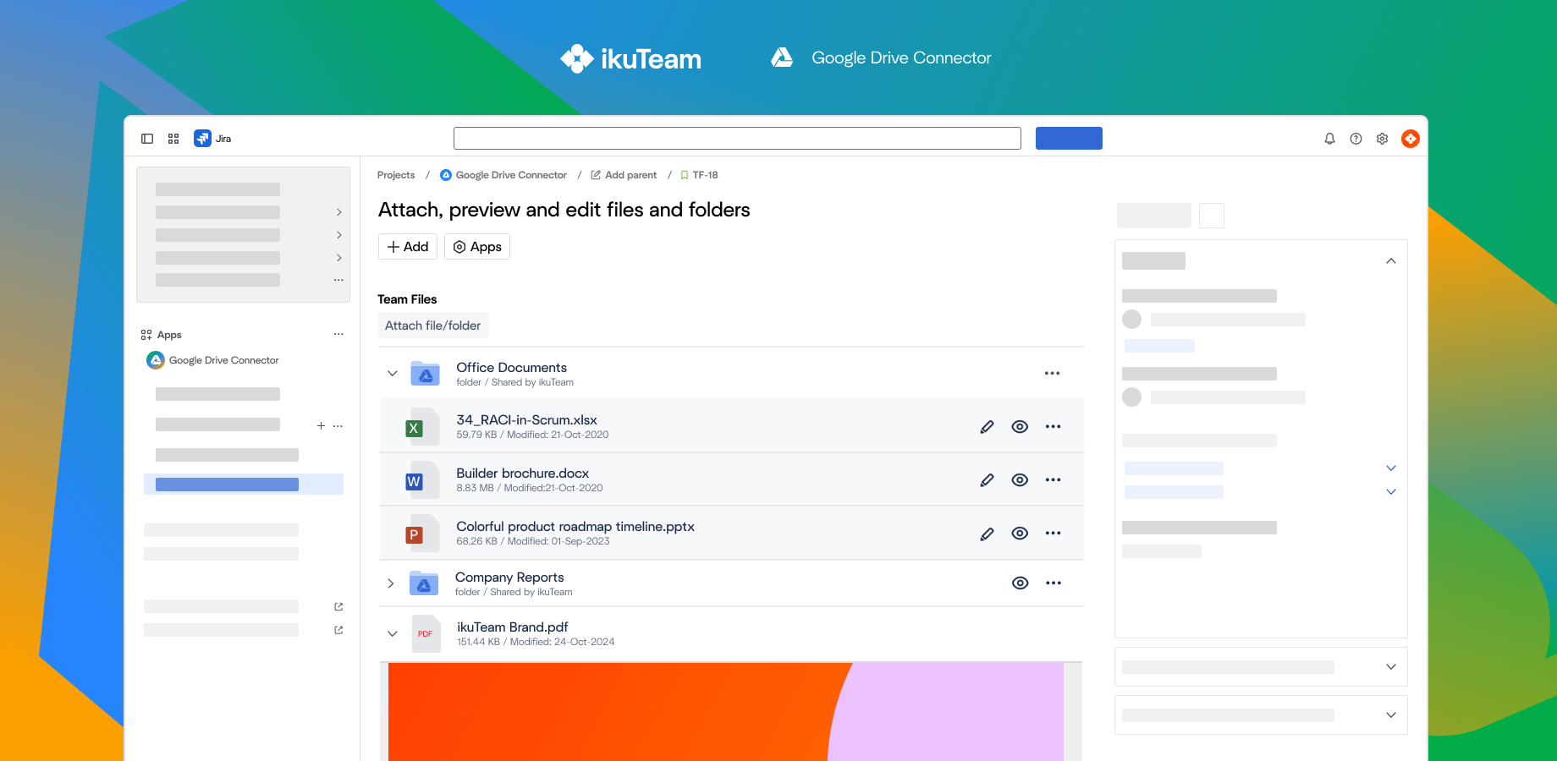The width and height of the screenshot is (1557, 761).
Task: Click the Google Drive Connector app in Apps sidebar
Action: 223,359
